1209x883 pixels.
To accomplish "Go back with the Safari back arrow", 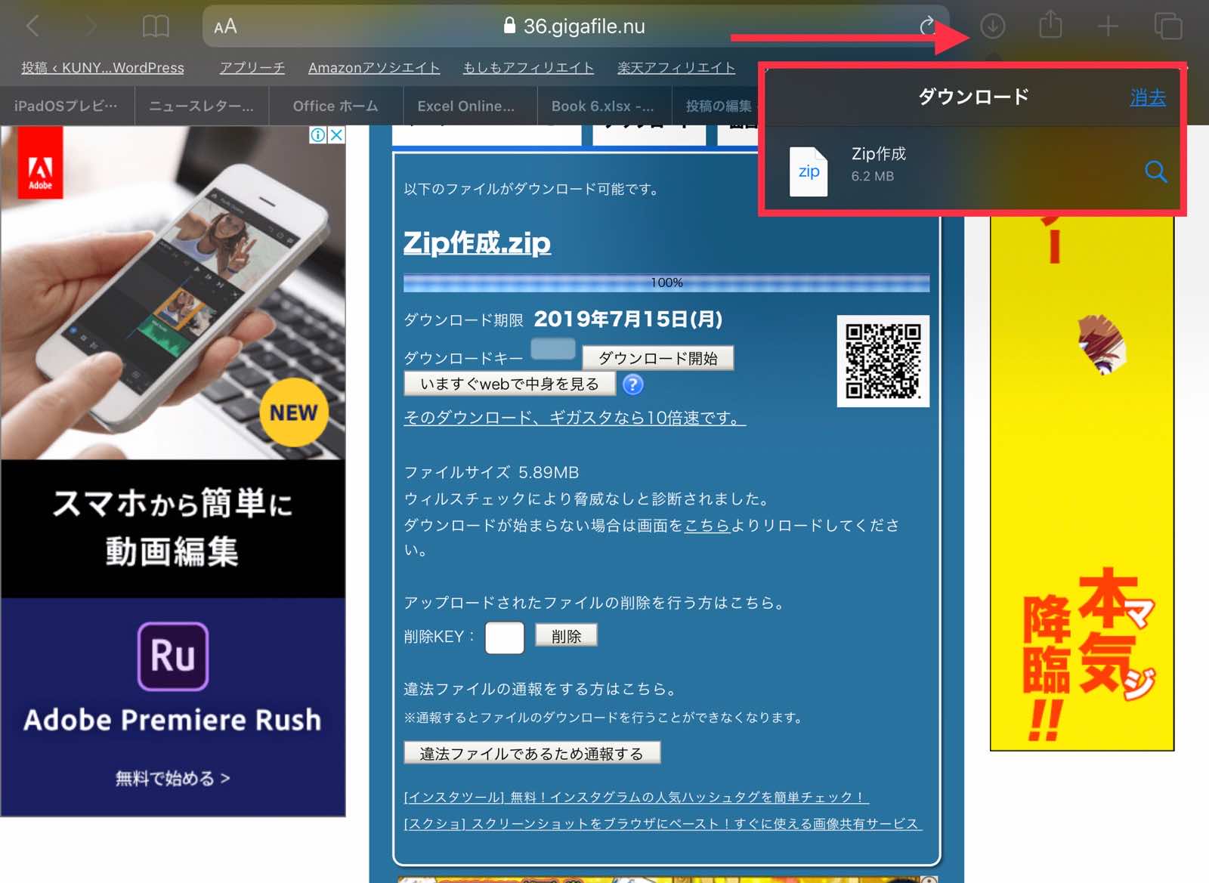I will [32, 26].
